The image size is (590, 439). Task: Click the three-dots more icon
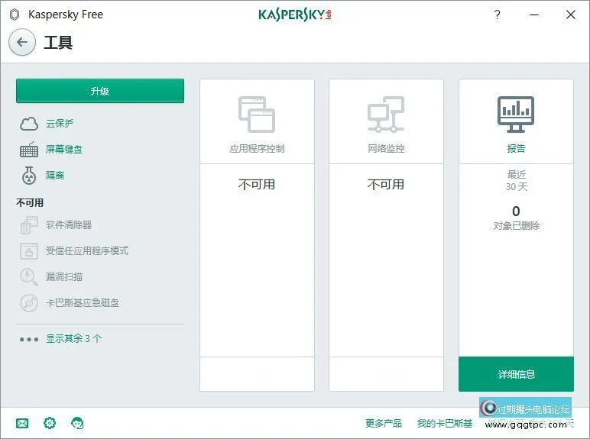[x=29, y=340]
